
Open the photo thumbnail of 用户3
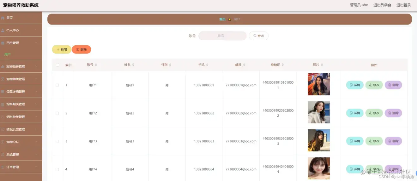[x=319, y=140]
